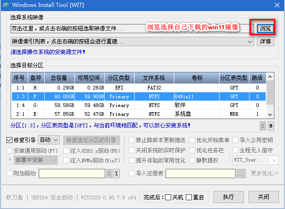Click the ... browse button for registry
The height and width of the screenshot is (209, 285).
[241, 173]
